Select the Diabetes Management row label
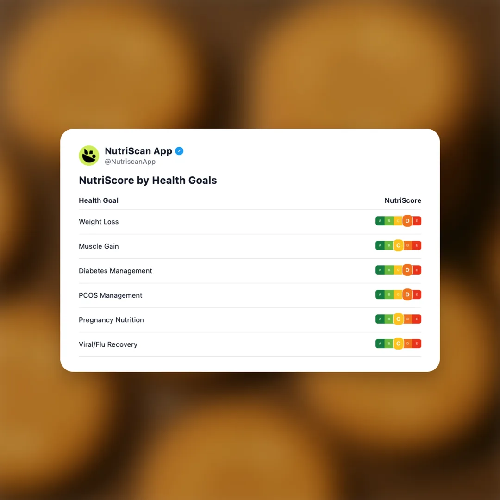The height and width of the screenshot is (500, 500). pos(115,271)
